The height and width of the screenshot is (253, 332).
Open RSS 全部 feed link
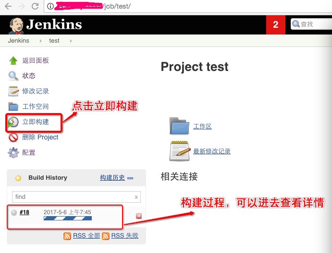(x=86, y=235)
